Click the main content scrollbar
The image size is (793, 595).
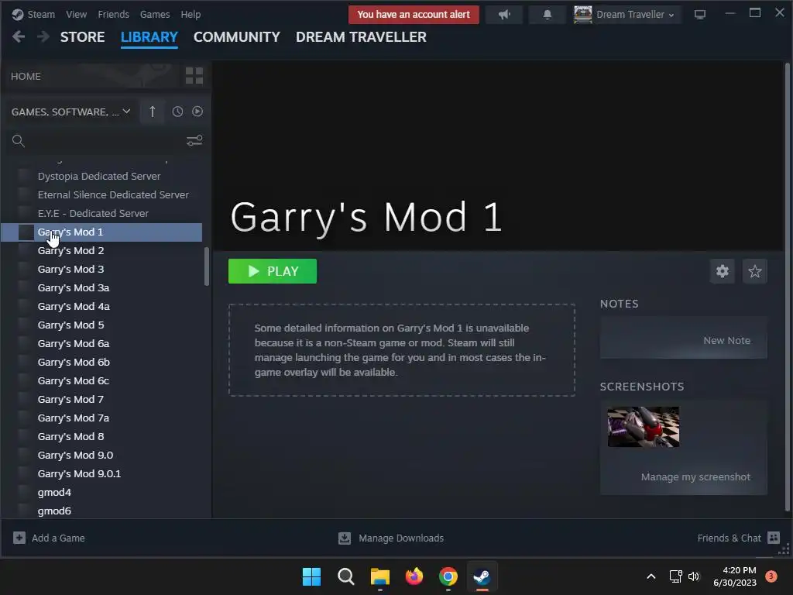click(x=787, y=287)
